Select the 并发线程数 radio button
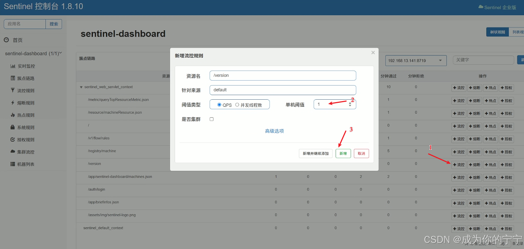Viewport: 524px width, 249px height. click(237, 105)
